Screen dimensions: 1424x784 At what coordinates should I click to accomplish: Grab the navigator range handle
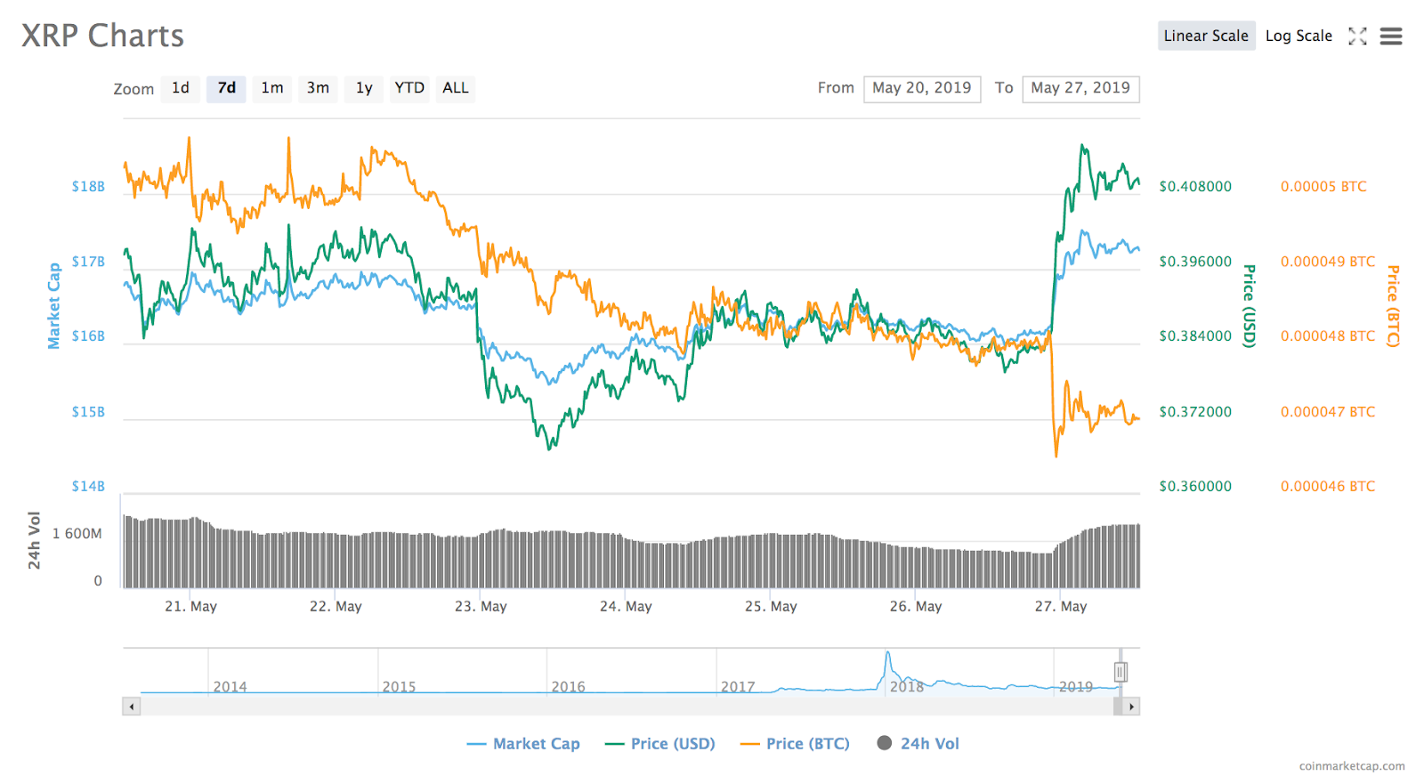click(x=1121, y=672)
